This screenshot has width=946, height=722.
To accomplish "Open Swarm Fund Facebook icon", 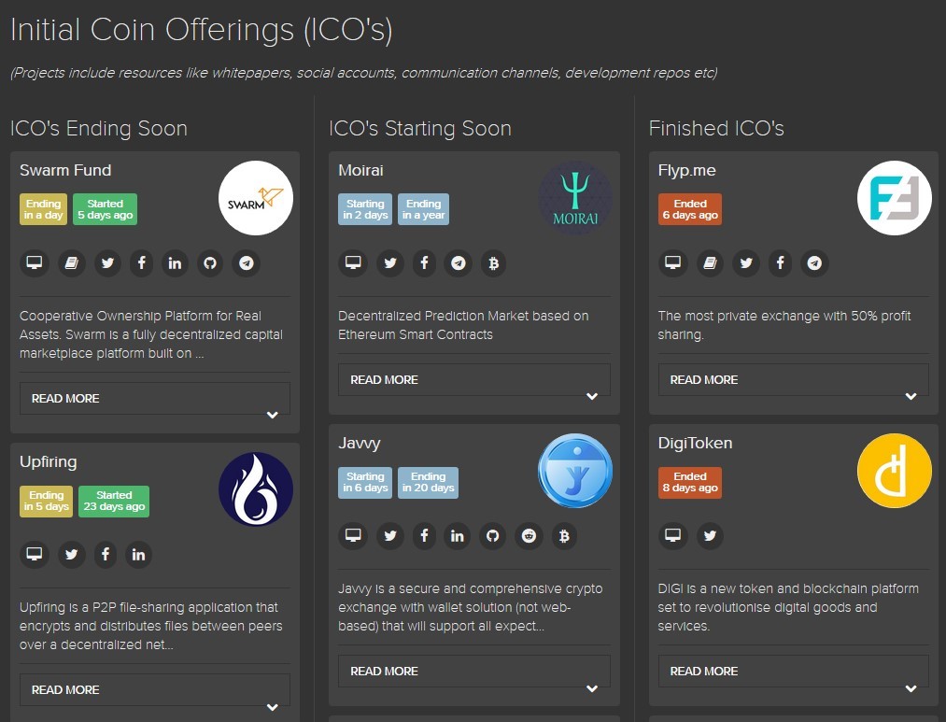I will tap(141, 263).
